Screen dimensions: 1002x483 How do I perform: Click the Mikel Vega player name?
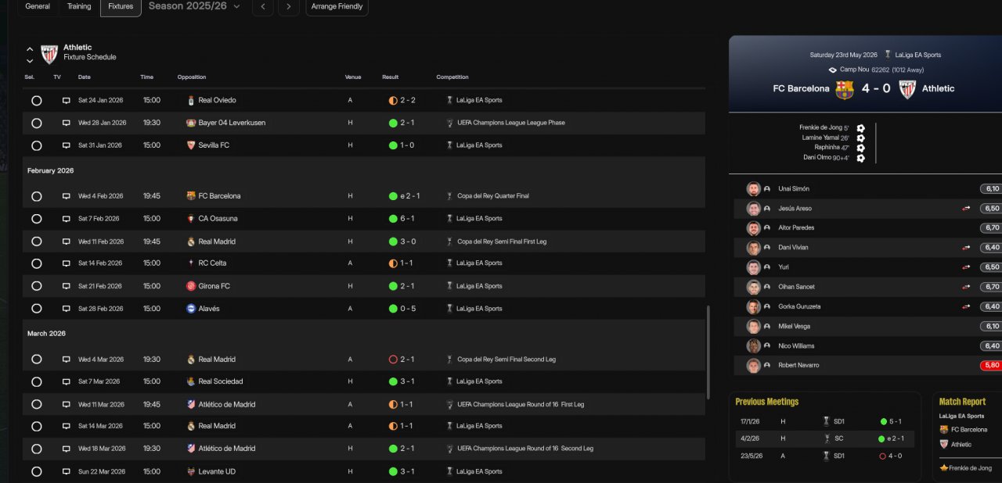coord(794,326)
